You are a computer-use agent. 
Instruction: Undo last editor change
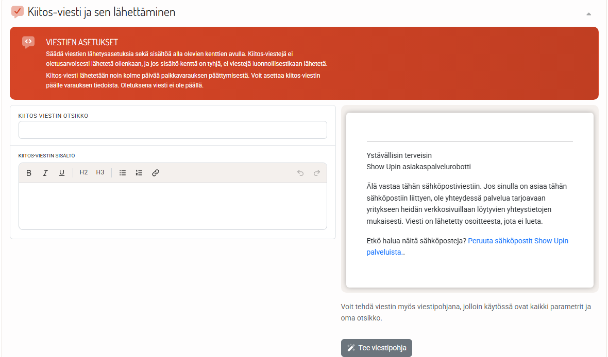(x=300, y=173)
